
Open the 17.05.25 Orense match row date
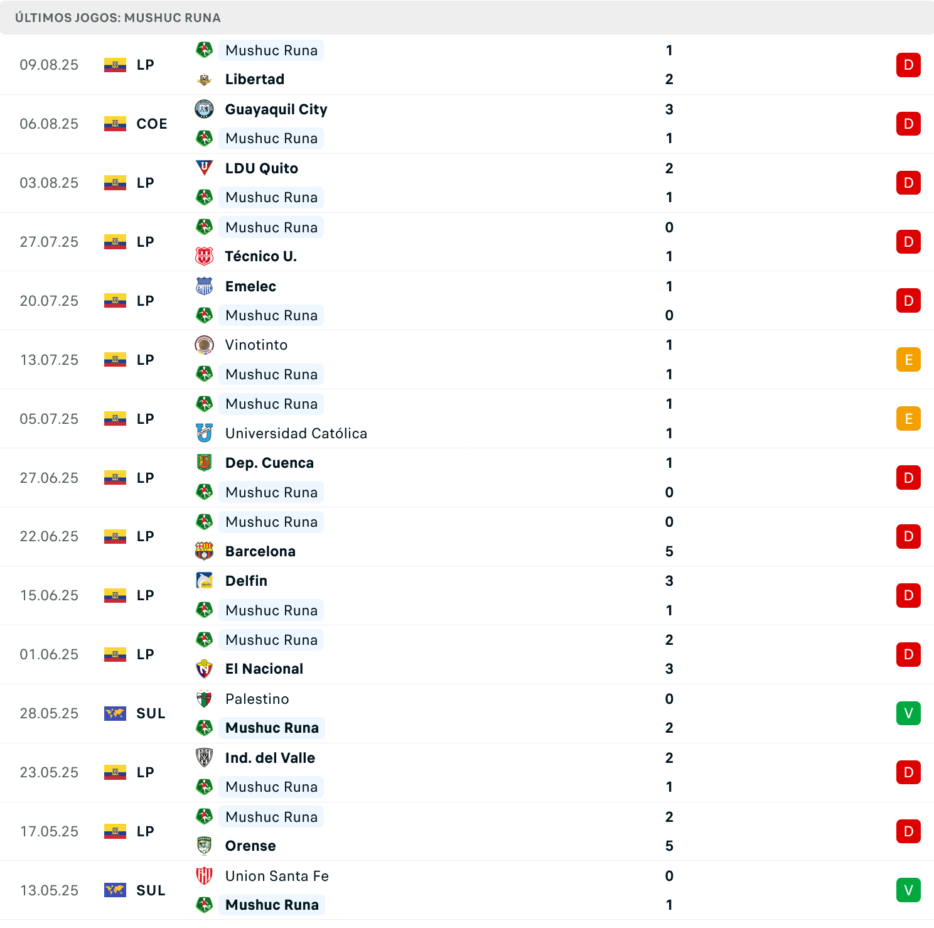pos(49,831)
